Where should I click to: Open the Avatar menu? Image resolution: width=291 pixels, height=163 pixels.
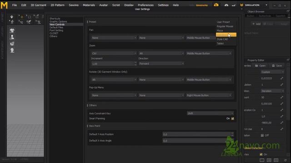[x=103, y=5]
